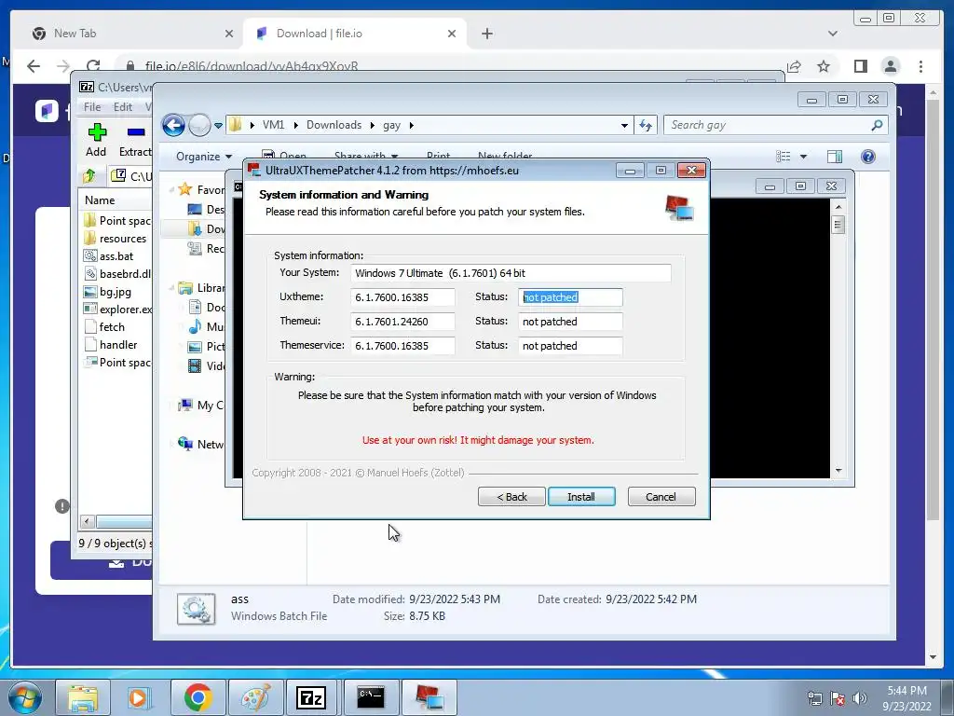Select the Music library item
This screenshot has width=954, height=716.
206,327
